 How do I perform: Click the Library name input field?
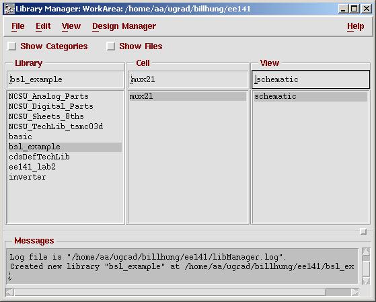point(65,79)
